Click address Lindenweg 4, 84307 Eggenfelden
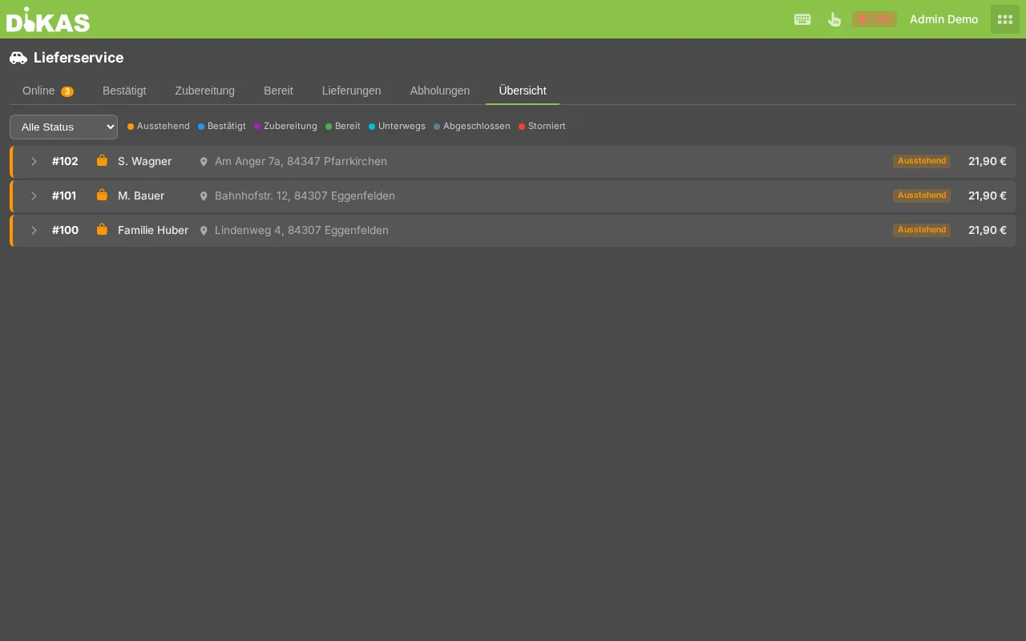This screenshot has height=641, width=1026. coord(301,230)
